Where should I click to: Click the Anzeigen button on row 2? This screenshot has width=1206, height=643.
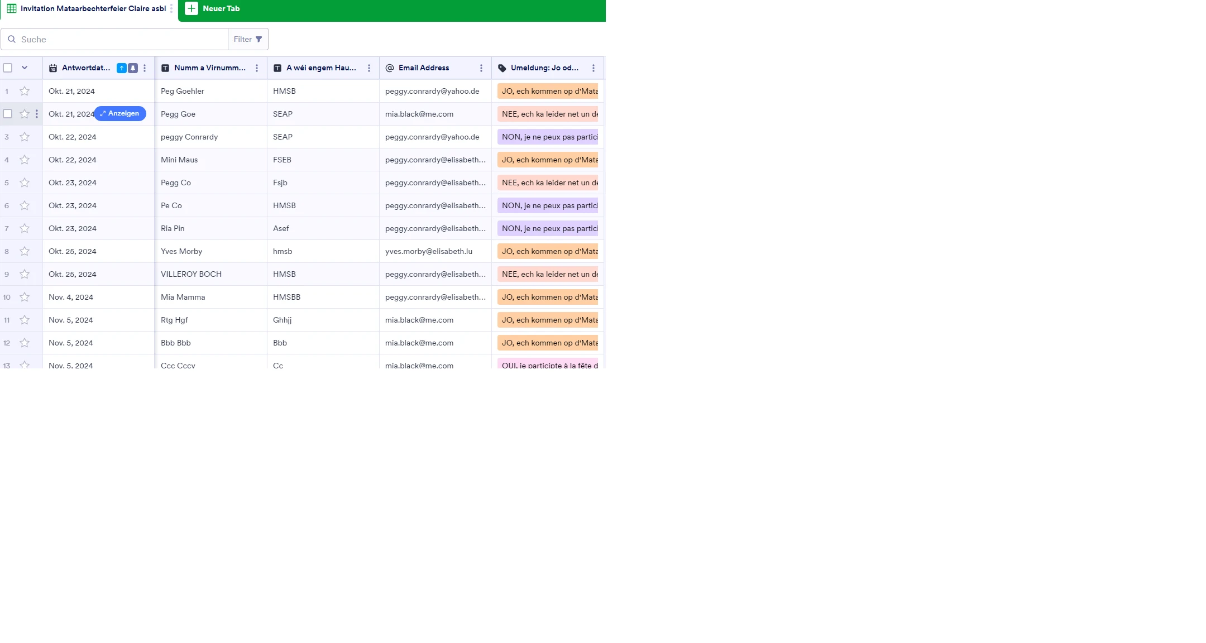pyautogui.click(x=120, y=113)
